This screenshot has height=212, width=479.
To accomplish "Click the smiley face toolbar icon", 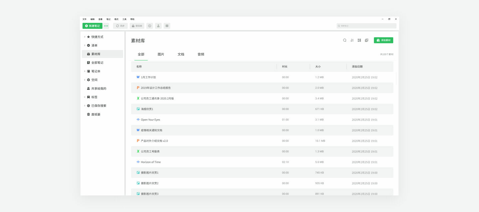I will point(150,26).
